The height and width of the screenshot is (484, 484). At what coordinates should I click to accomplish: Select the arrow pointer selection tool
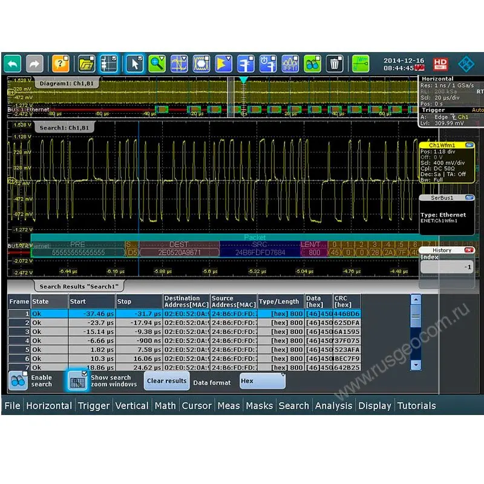click(x=134, y=63)
